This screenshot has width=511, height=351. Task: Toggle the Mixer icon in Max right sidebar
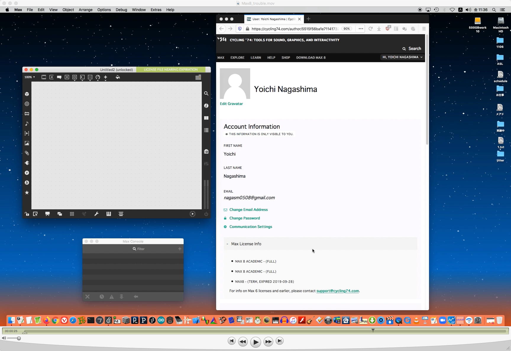coord(206,164)
